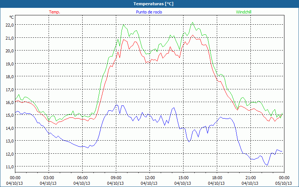The height and width of the screenshot is (187, 299).
Task: Click the 21,0 y-axis value
Action: [x=10, y=38]
